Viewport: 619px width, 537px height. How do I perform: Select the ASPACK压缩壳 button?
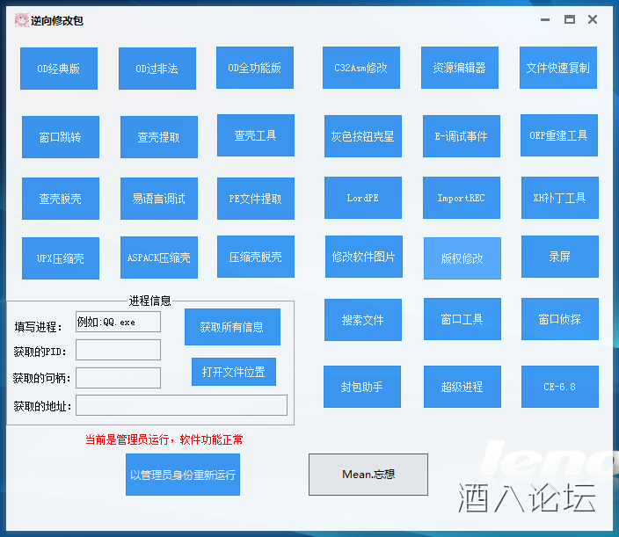(x=159, y=258)
